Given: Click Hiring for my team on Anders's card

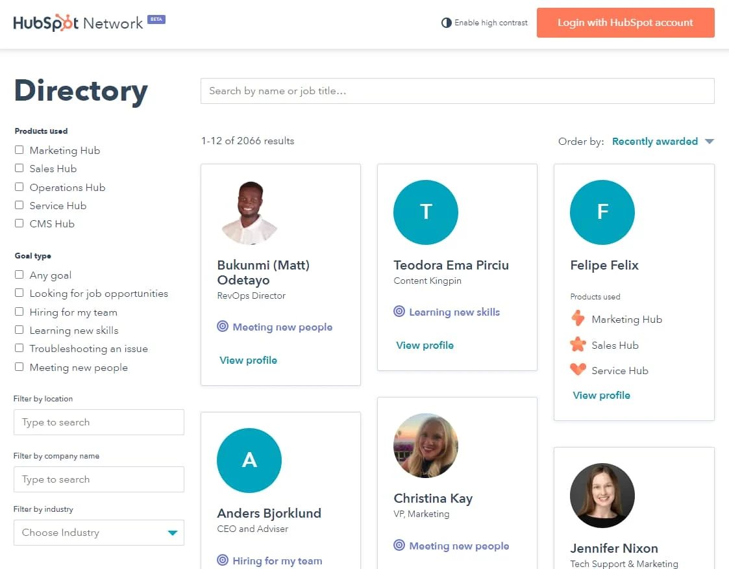Looking at the screenshot, I should (x=277, y=561).
